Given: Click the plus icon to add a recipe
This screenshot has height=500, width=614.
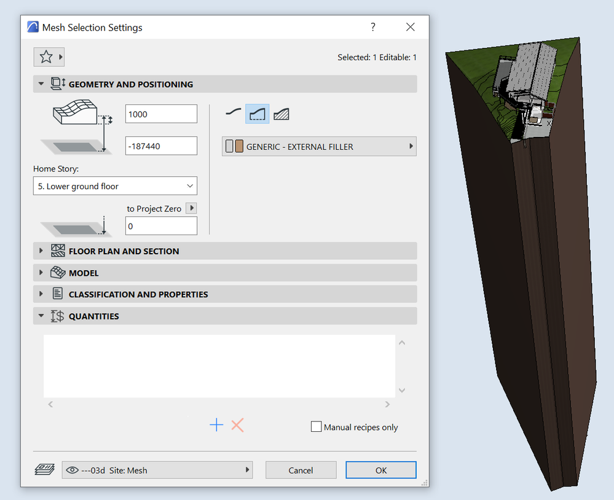Looking at the screenshot, I should pos(216,424).
